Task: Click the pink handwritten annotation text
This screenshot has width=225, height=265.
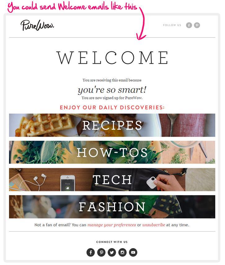Action: click(72, 7)
